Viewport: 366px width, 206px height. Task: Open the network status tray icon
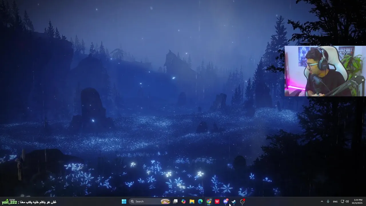(x=343, y=201)
